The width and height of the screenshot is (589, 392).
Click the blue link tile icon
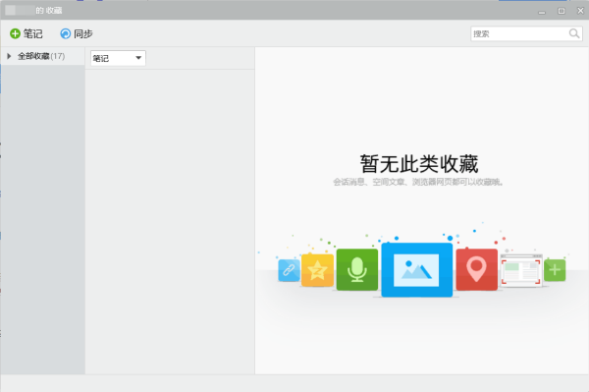click(289, 270)
